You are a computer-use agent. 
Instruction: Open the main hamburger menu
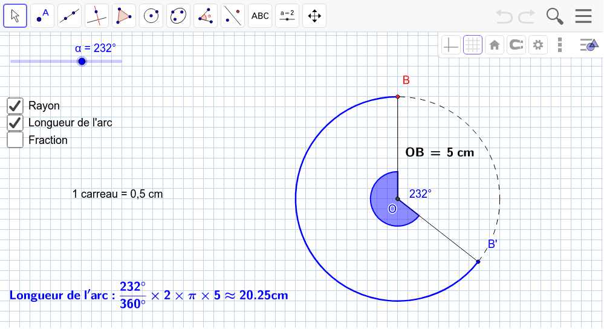[x=583, y=16]
